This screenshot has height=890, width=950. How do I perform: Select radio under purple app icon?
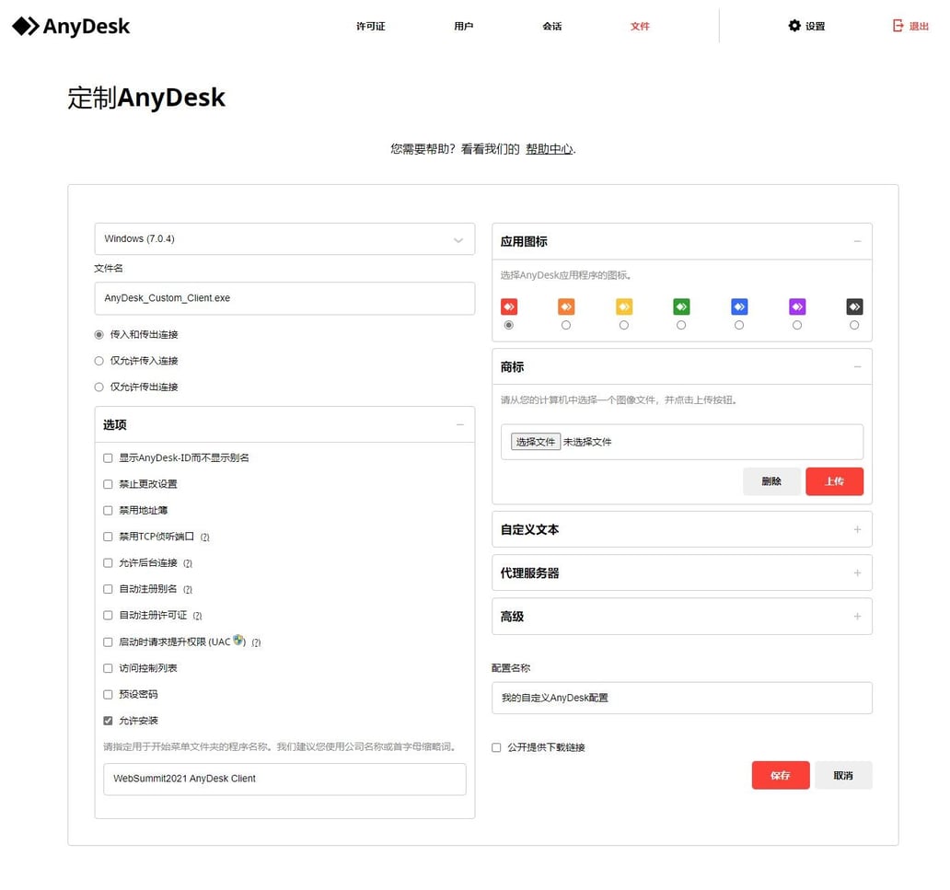tap(797, 325)
